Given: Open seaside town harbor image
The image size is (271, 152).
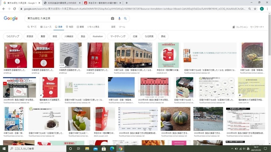Looking at the screenshot, I should [x=208, y=119].
